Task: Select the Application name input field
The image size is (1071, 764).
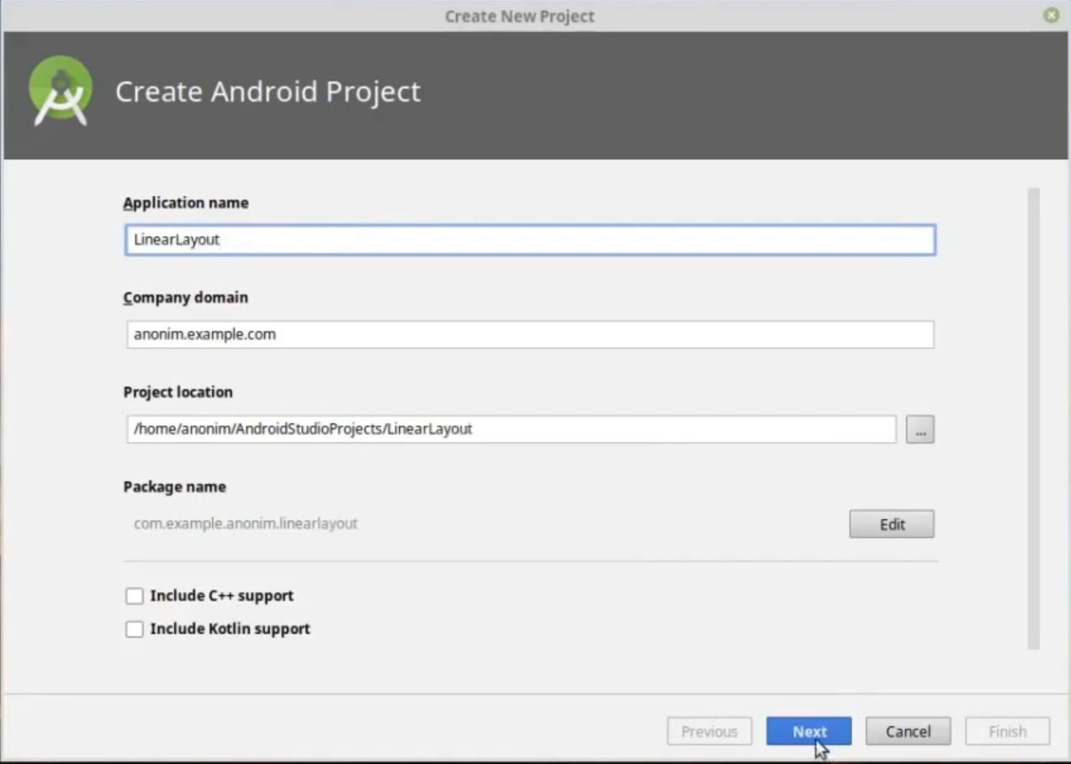Action: [x=529, y=239]
